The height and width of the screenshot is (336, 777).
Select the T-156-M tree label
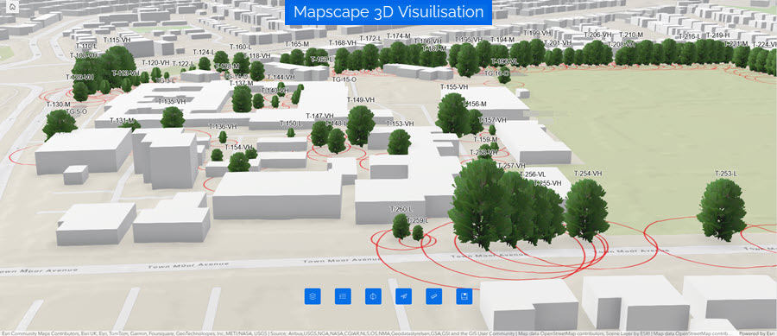475,104
